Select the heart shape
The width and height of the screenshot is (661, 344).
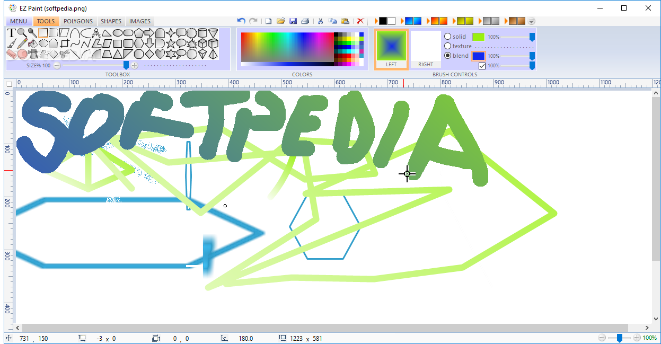pos(160,54)
